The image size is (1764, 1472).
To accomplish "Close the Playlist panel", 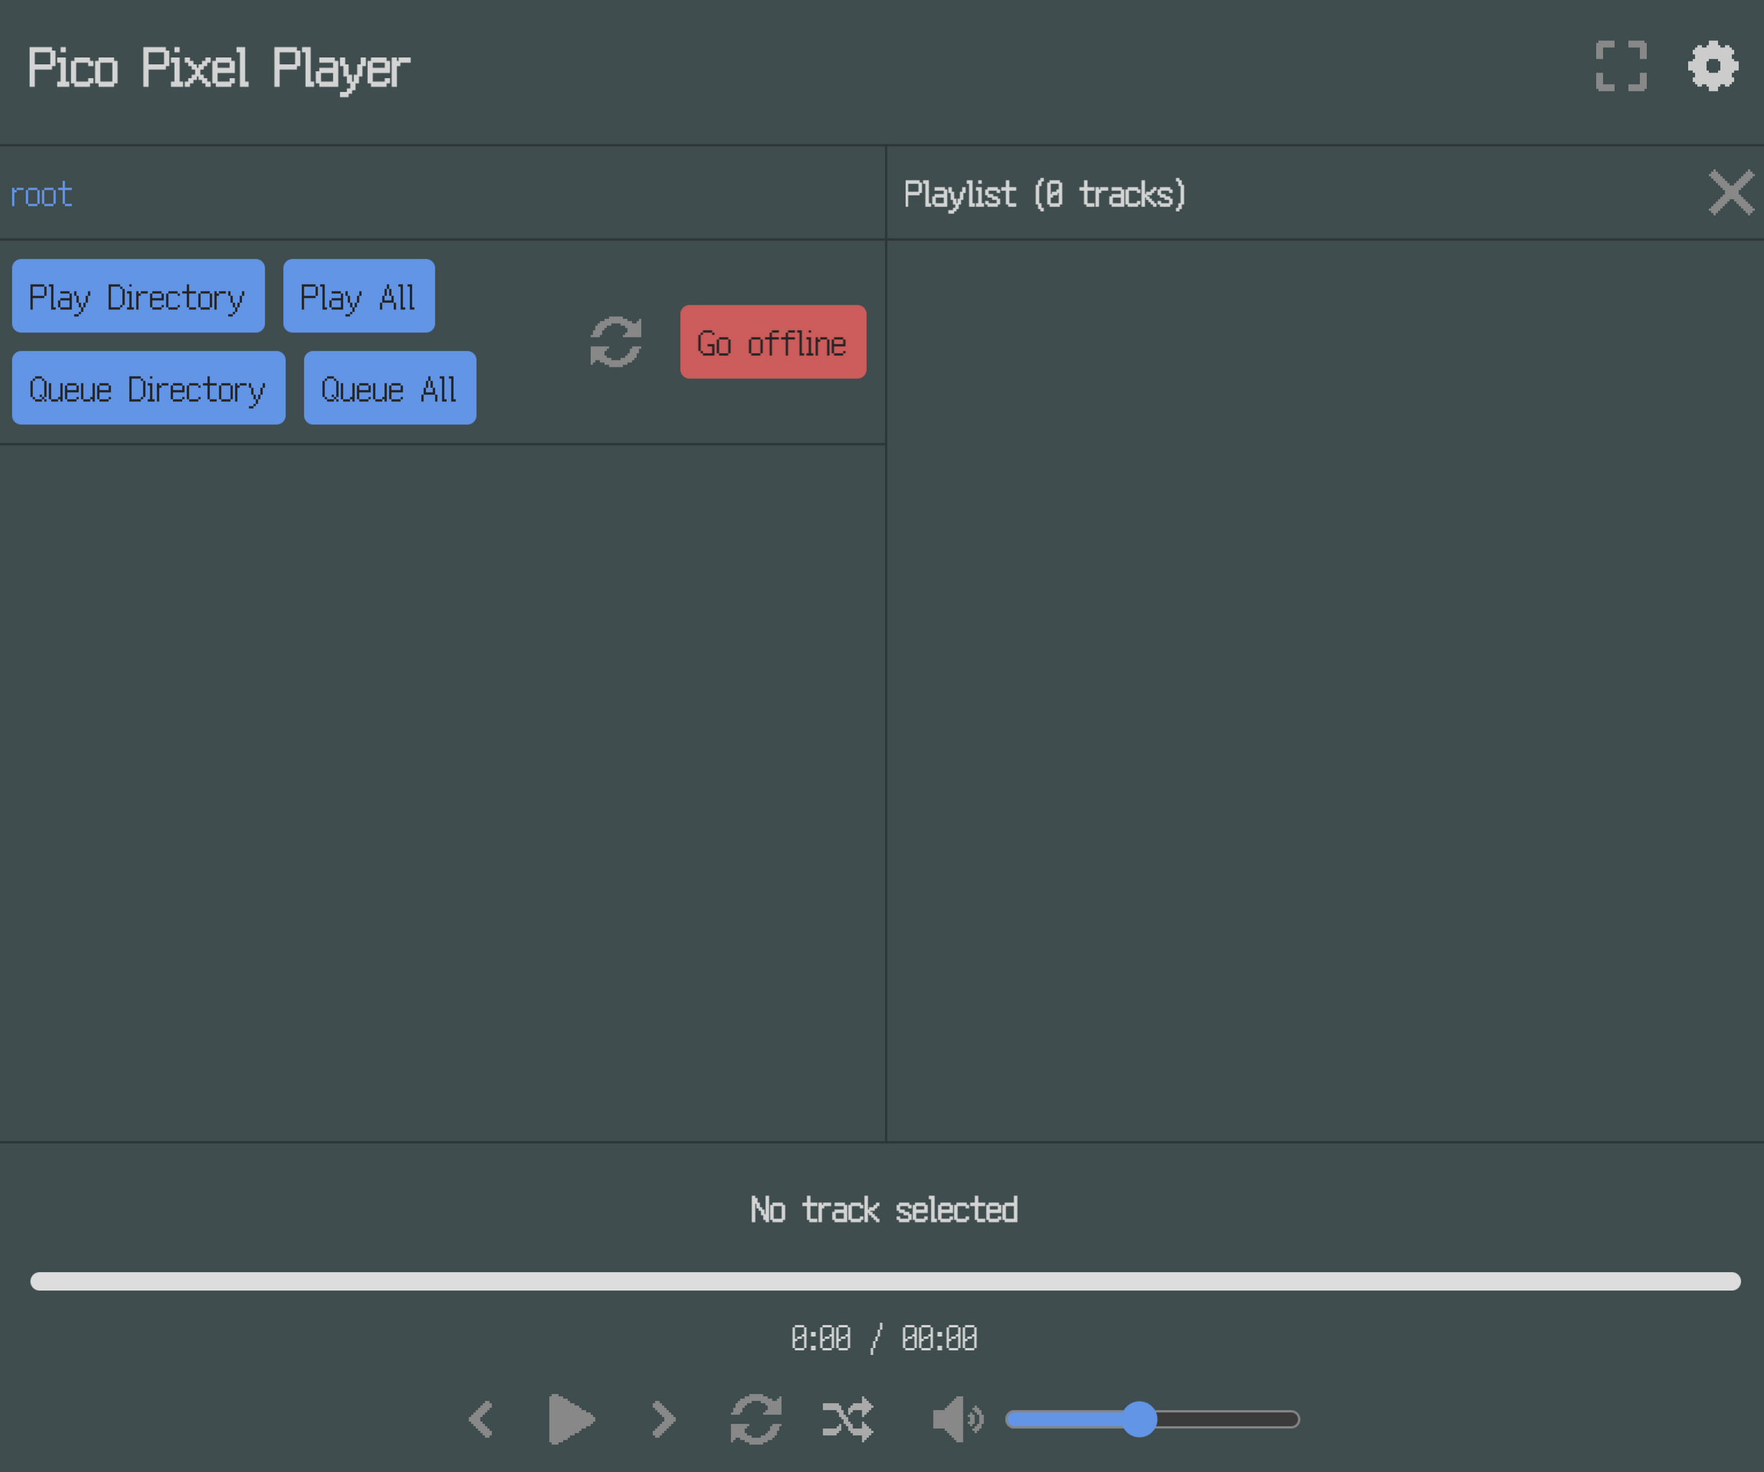I will click(1731, 192).
